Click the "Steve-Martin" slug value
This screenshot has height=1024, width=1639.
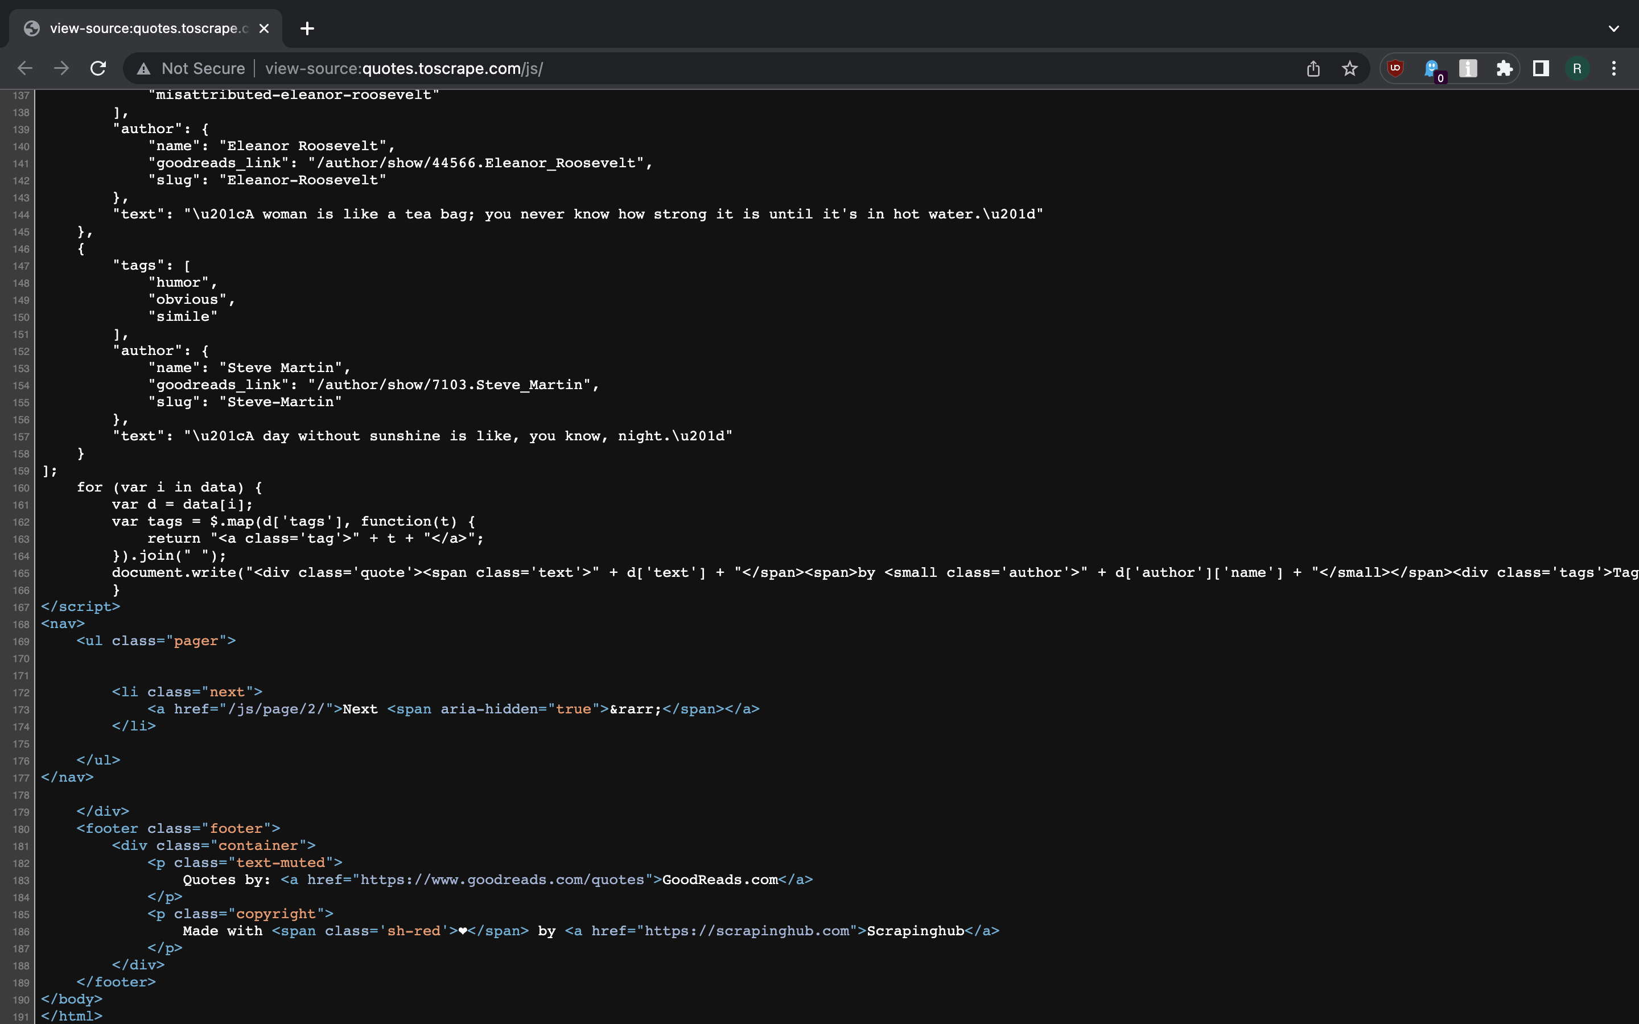[x=281, y=402]
